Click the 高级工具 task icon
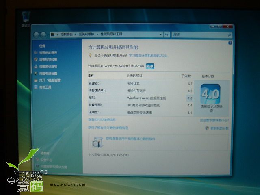The width and height of the screenshot is (260, 195). tap(36, 87)
